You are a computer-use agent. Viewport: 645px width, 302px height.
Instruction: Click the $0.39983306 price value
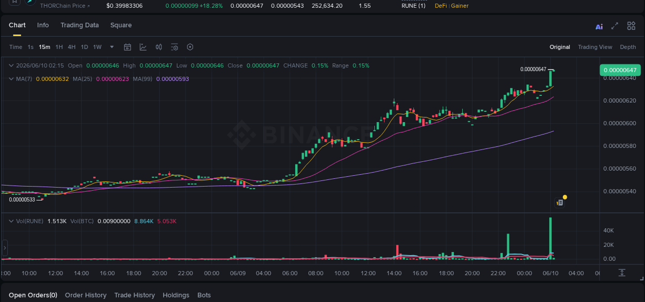[124, 6]
